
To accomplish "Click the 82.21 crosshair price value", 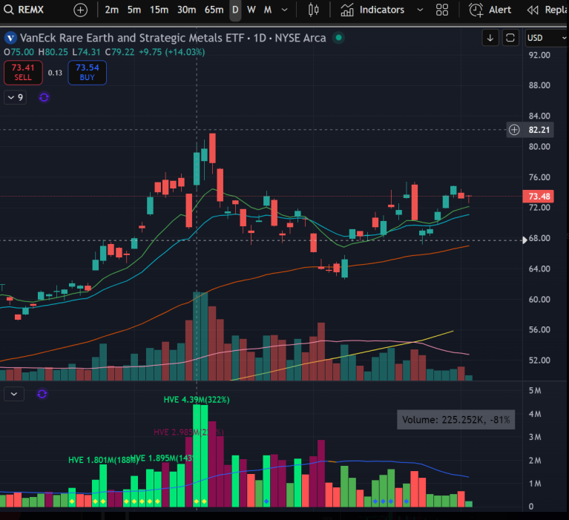I will pyautogui.click(x=539, y=130).
